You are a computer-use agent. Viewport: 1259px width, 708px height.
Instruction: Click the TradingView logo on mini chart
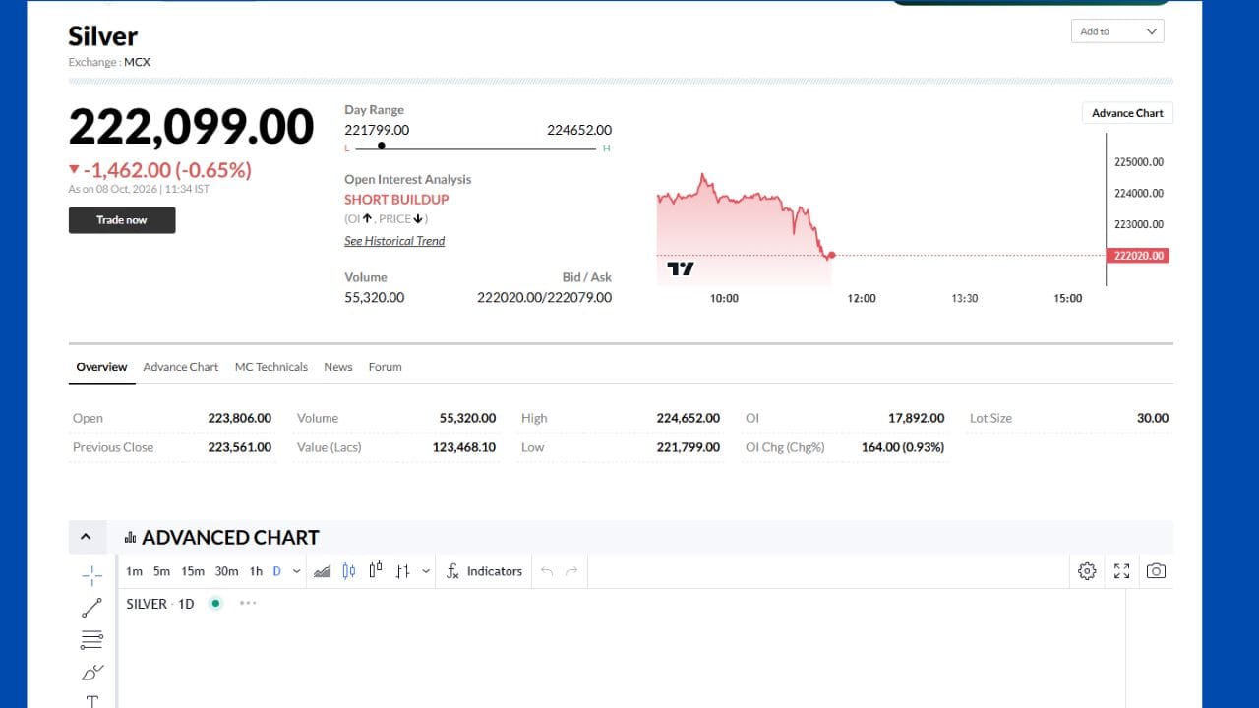click(681, 267)
